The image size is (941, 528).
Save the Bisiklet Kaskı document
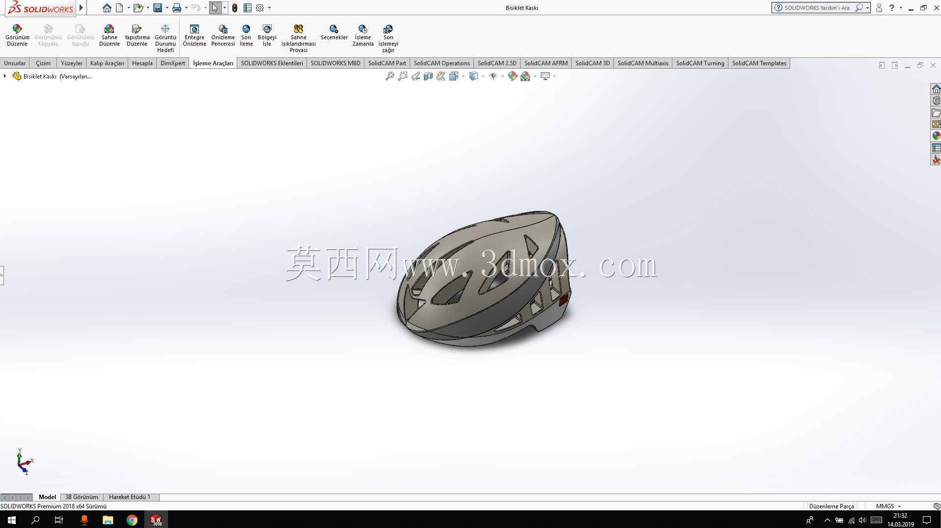point(158,8)
